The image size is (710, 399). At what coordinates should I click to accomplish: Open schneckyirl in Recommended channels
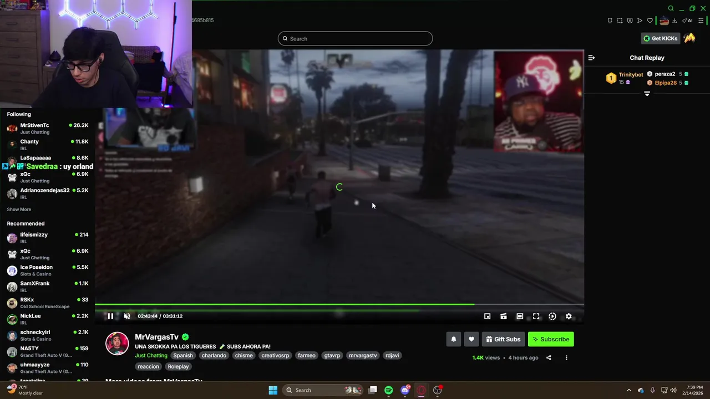click(x=48, y=335)
